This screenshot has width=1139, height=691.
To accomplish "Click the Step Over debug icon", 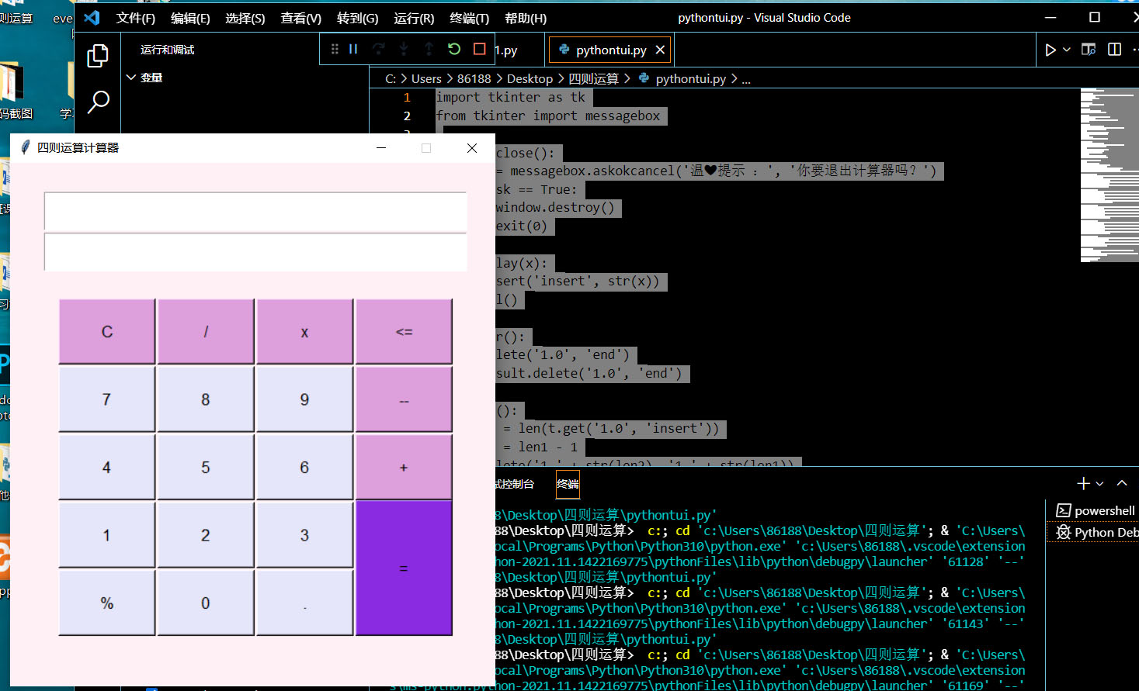I will point(378,49).
